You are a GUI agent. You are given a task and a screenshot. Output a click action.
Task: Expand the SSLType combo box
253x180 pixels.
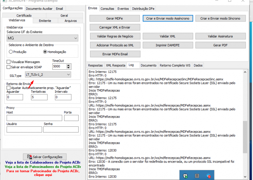point(48,75)
